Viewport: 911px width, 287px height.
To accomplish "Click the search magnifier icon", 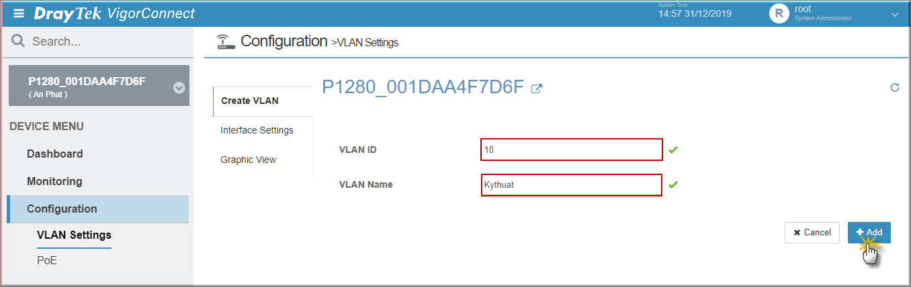I will pyautogui.click(x=18, y=42).
